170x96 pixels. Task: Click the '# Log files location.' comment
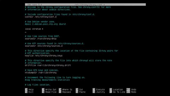38,85
